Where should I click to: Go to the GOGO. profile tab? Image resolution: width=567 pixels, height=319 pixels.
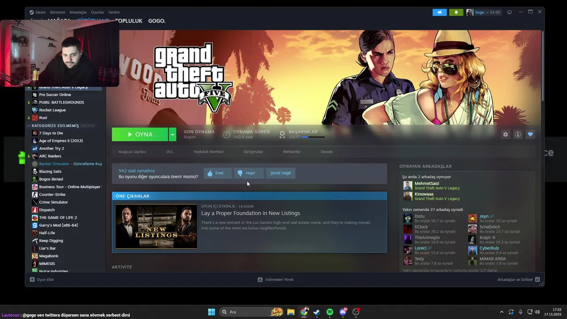[x=157, y=21]
